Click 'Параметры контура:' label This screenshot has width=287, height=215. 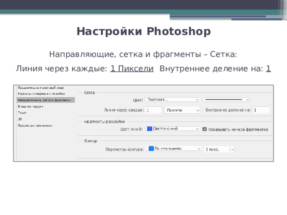coord(125,149)
